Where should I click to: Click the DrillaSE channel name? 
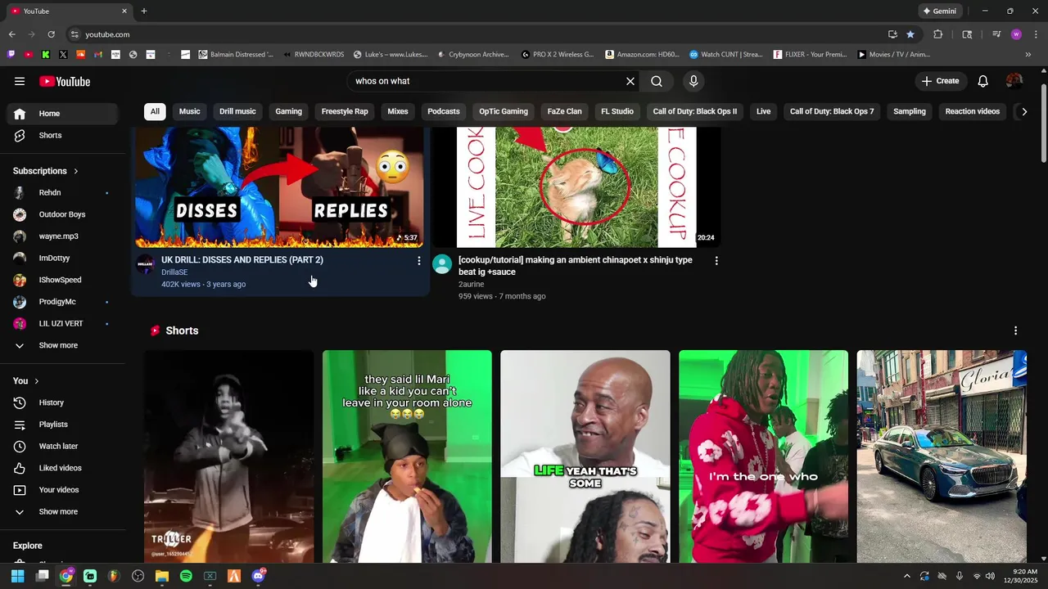[174, 272]
